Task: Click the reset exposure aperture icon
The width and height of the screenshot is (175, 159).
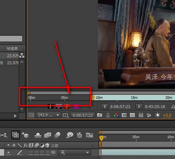Action: point(157,115)
